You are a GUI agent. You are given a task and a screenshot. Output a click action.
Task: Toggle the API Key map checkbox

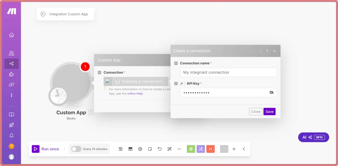point(176,83)
